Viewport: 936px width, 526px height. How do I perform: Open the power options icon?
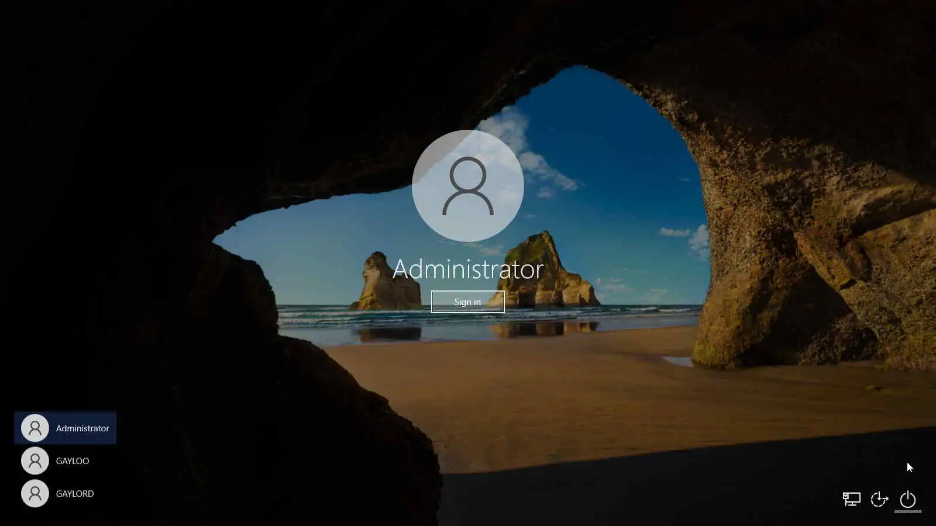(907, 499)
